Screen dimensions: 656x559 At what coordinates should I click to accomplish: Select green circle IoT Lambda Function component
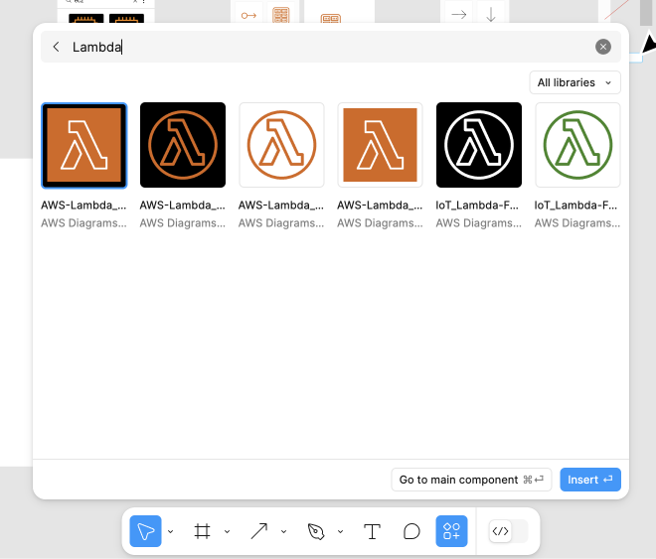[x=577, y=145]
